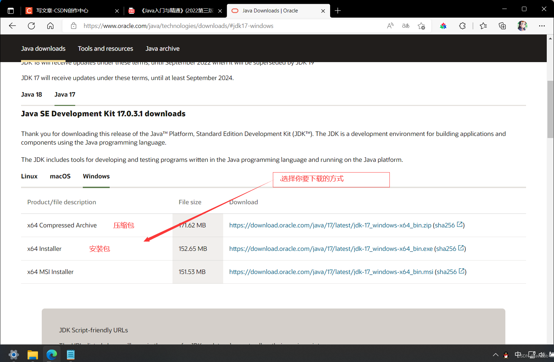Screen dimensions: 554x362
Task: Select the Java 17 tab
Action: click(65, 95)
